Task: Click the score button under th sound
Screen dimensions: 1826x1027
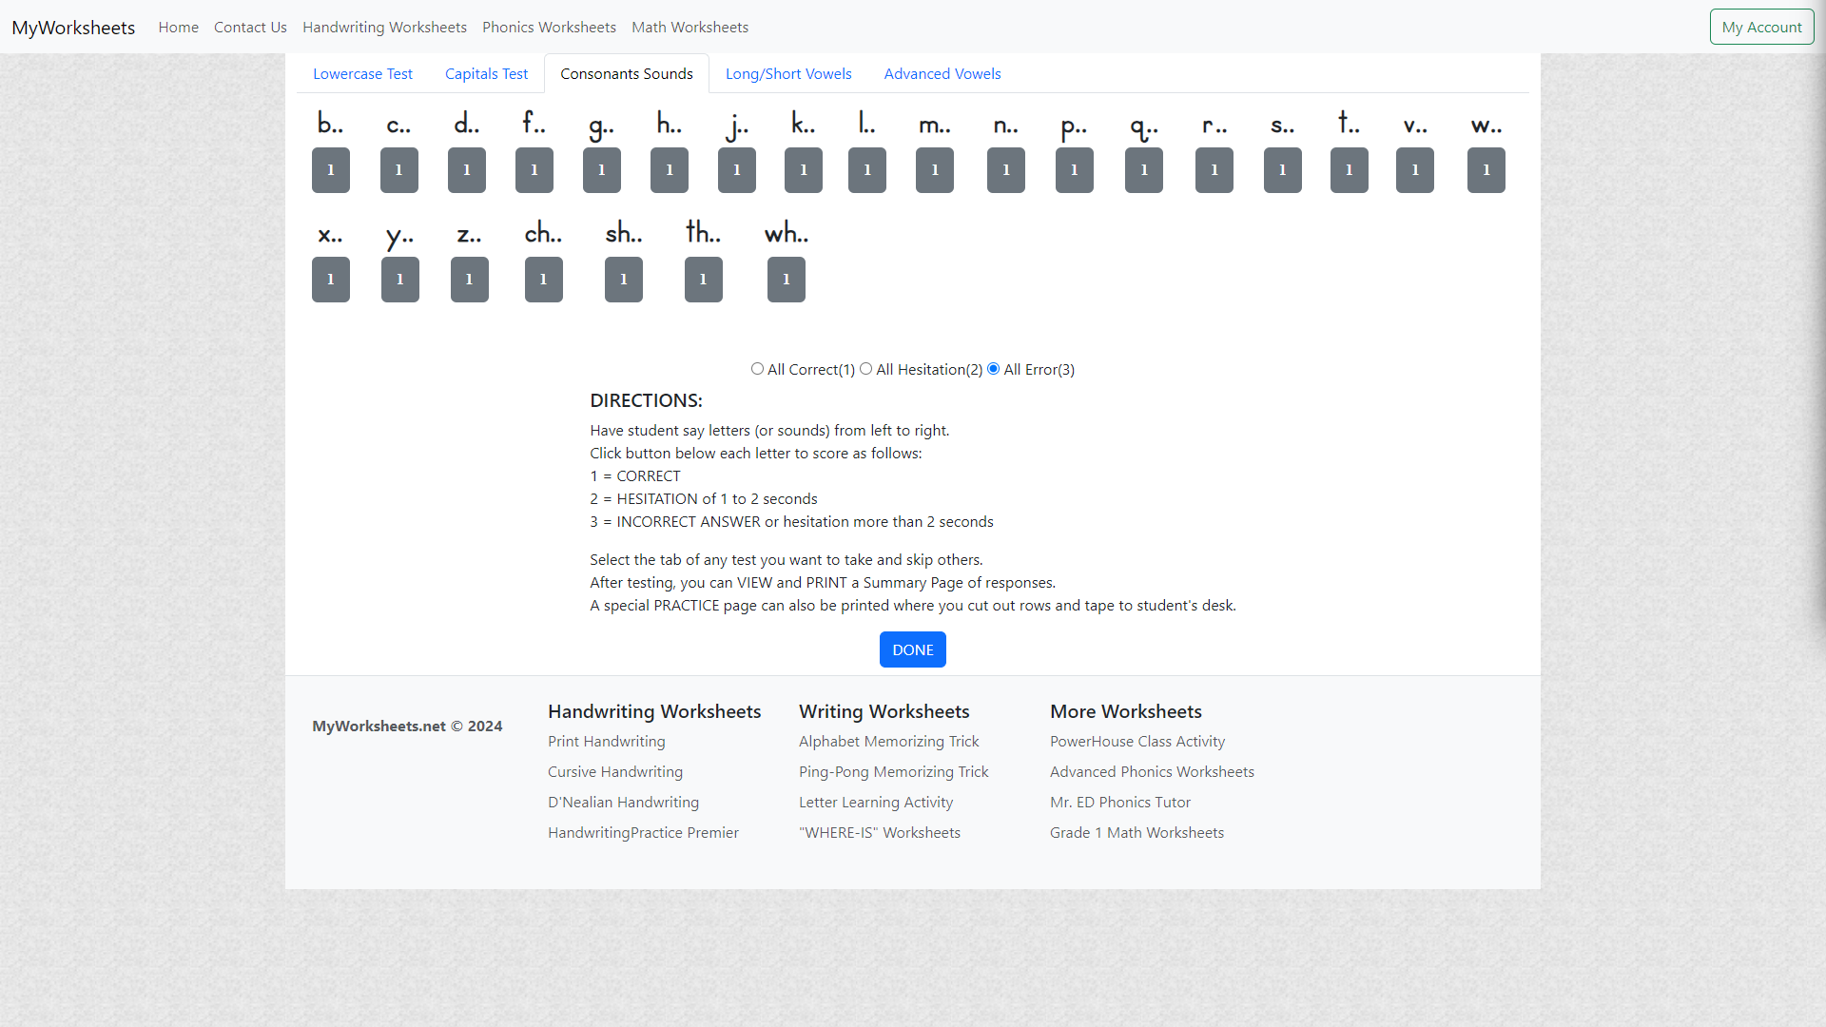Action: (x=704, y=280)
